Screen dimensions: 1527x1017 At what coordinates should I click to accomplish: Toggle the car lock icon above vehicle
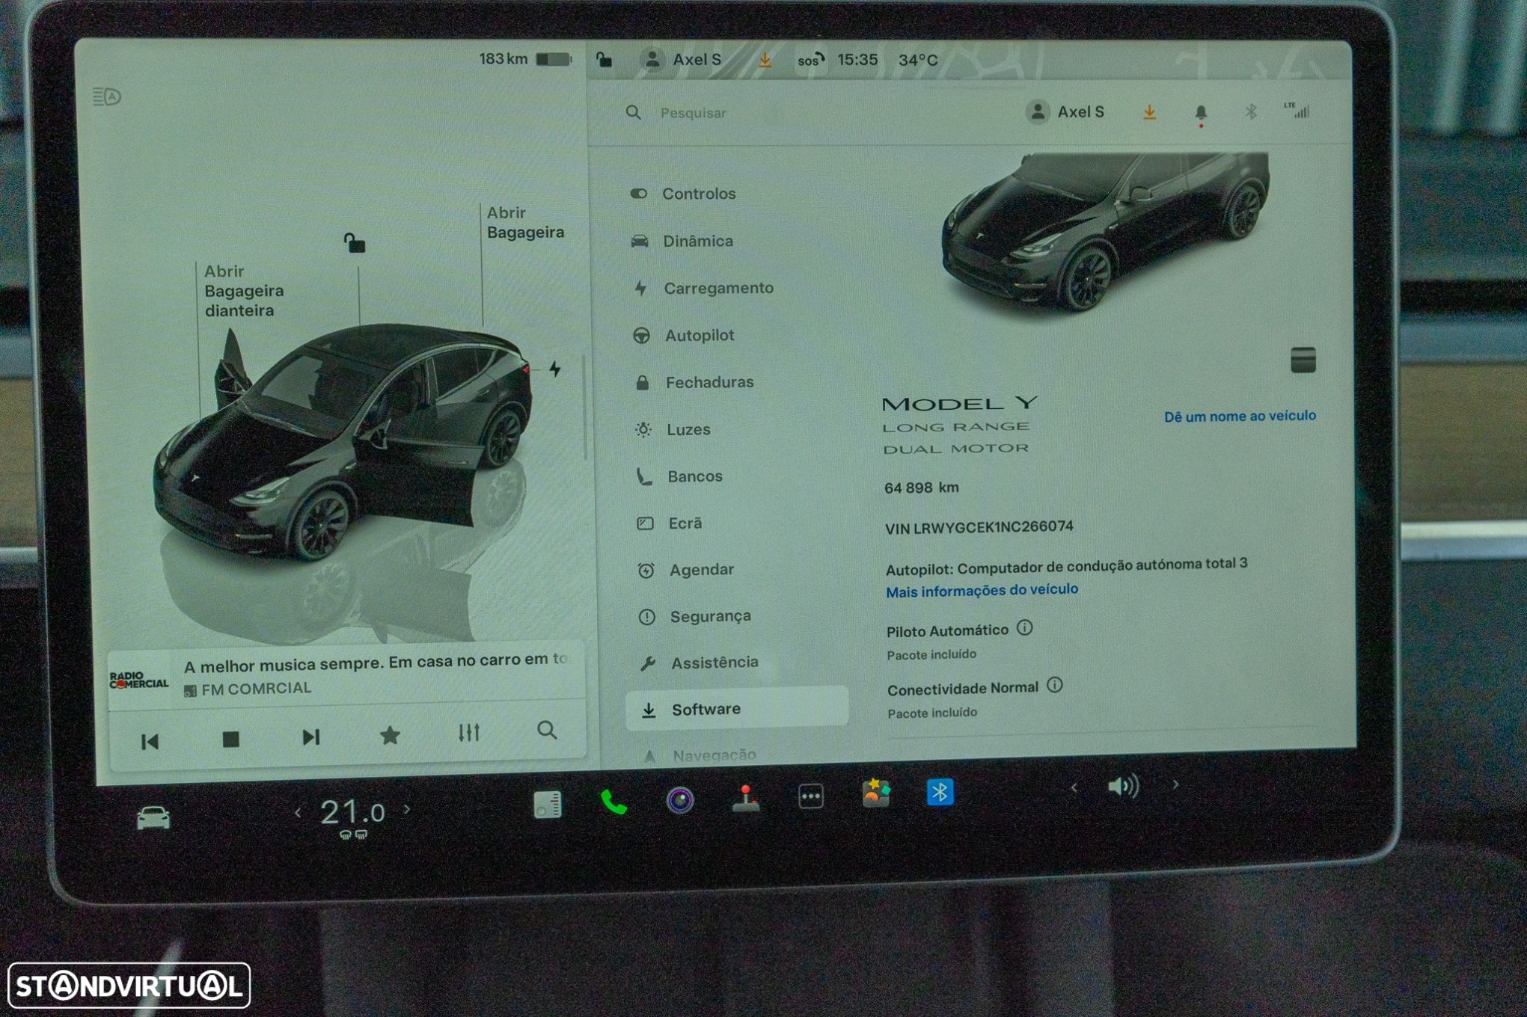coord(355,242)
